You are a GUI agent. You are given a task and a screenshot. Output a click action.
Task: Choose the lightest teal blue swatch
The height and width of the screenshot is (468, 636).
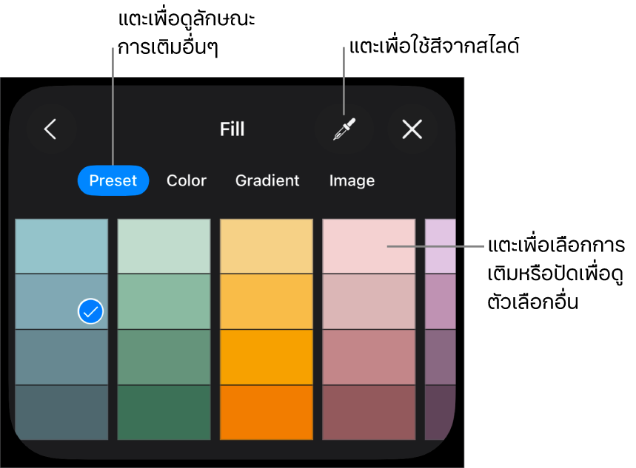click(61, 246)
